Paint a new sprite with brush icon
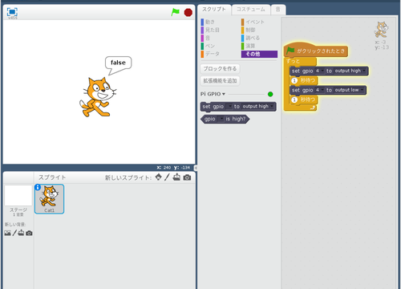The width and height of the screenshot is (401, 289). tap(167, 177)
